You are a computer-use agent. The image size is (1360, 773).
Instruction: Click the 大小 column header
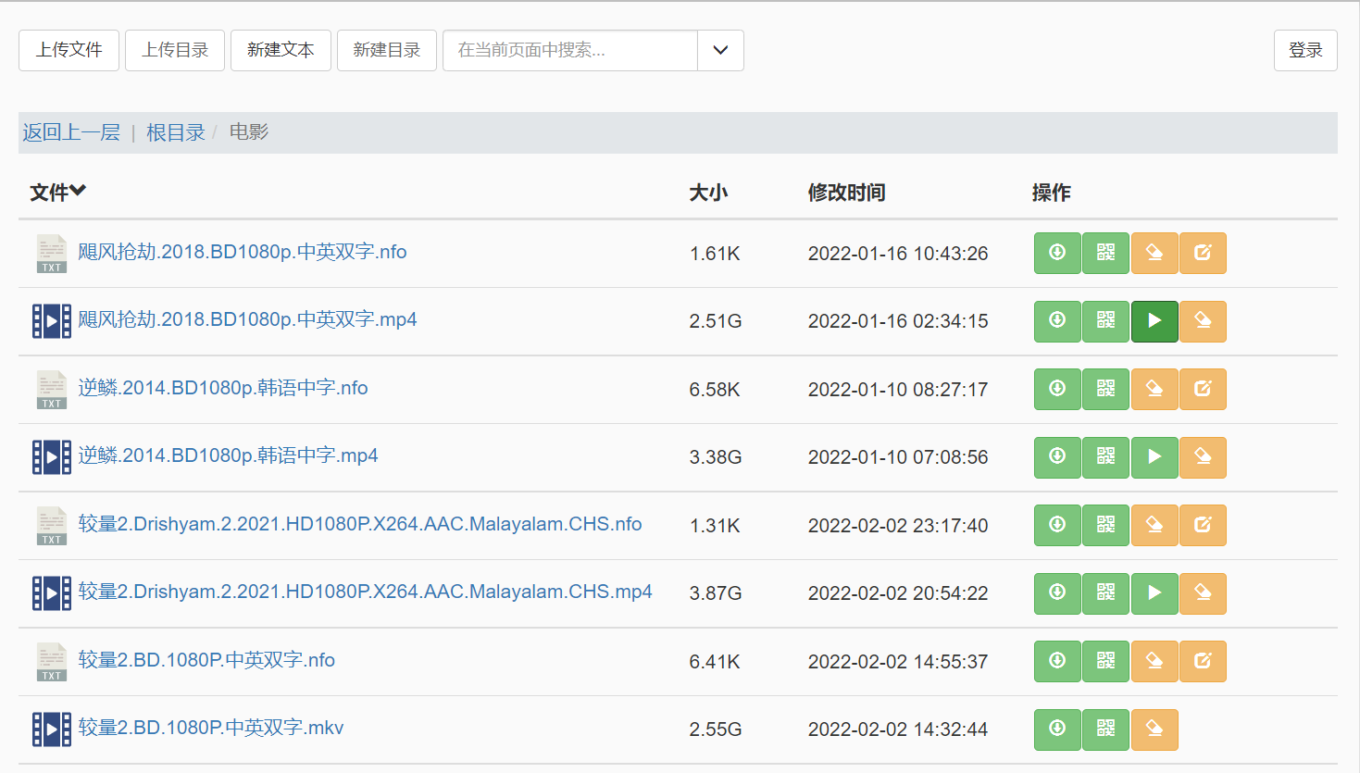tap(708, 193)
